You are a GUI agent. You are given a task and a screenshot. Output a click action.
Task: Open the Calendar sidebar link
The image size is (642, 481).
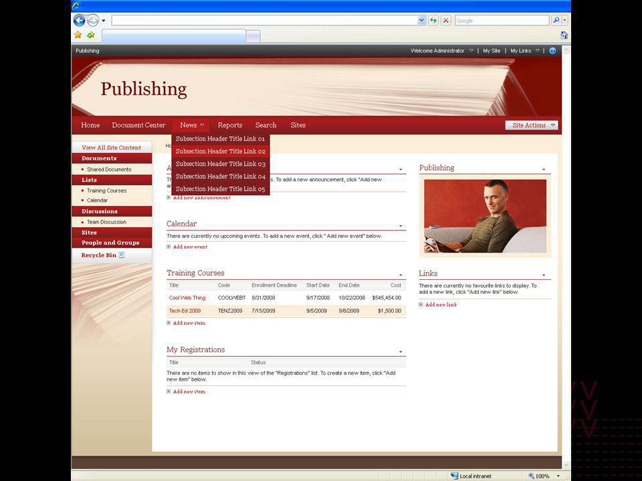97,200
